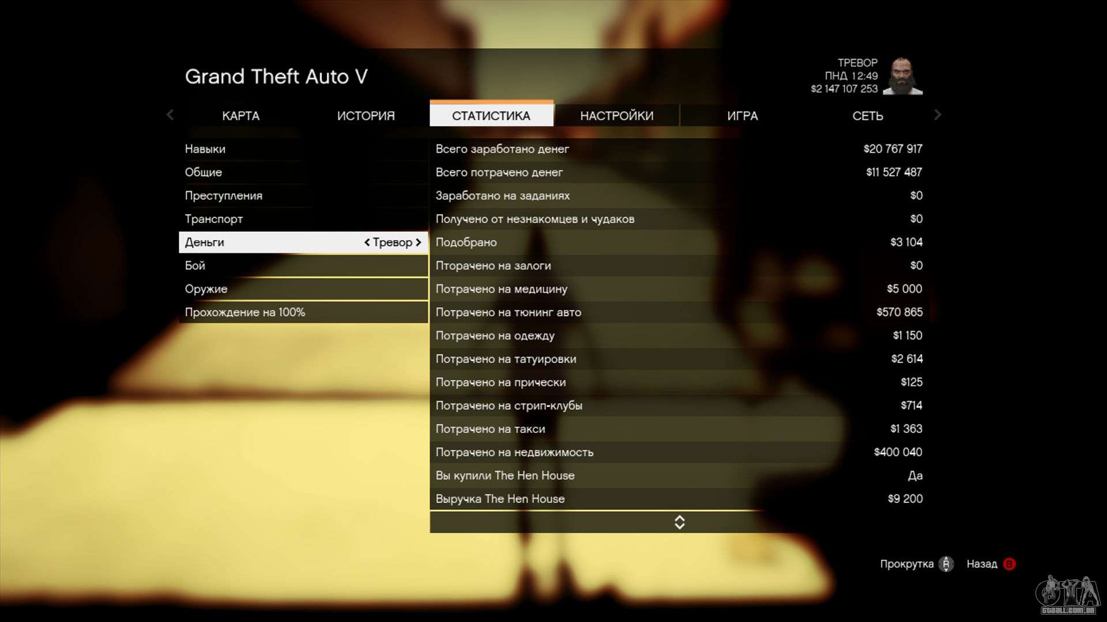Click the КАРТА tab in the menu
The width and height of the screenshot is (1107, 622).
tap(240, 115)
